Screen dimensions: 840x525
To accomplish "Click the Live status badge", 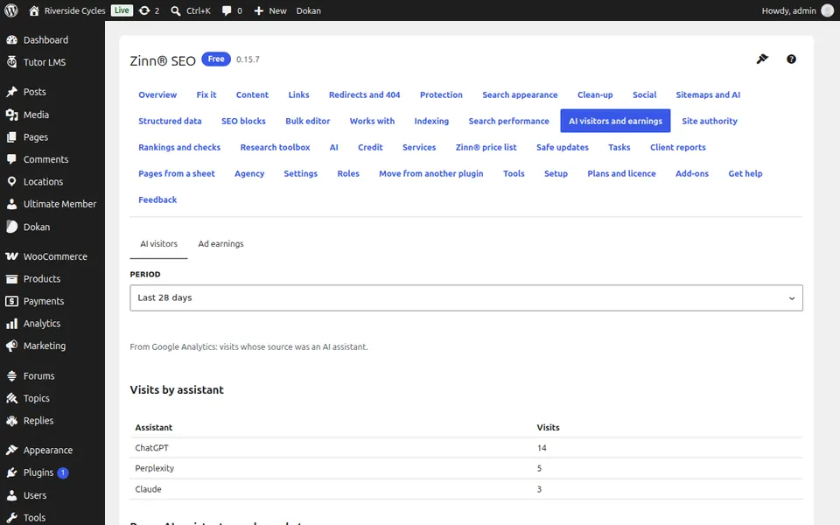I will [122, 10].
